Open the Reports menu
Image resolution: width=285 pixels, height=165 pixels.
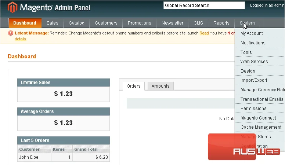point(221,23)
